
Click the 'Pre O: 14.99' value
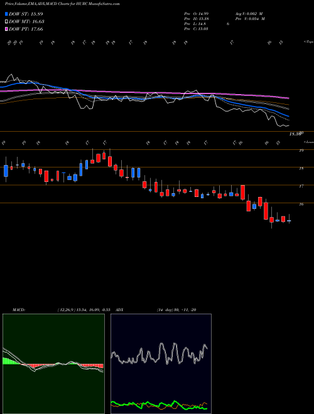[x=197, y=14]
